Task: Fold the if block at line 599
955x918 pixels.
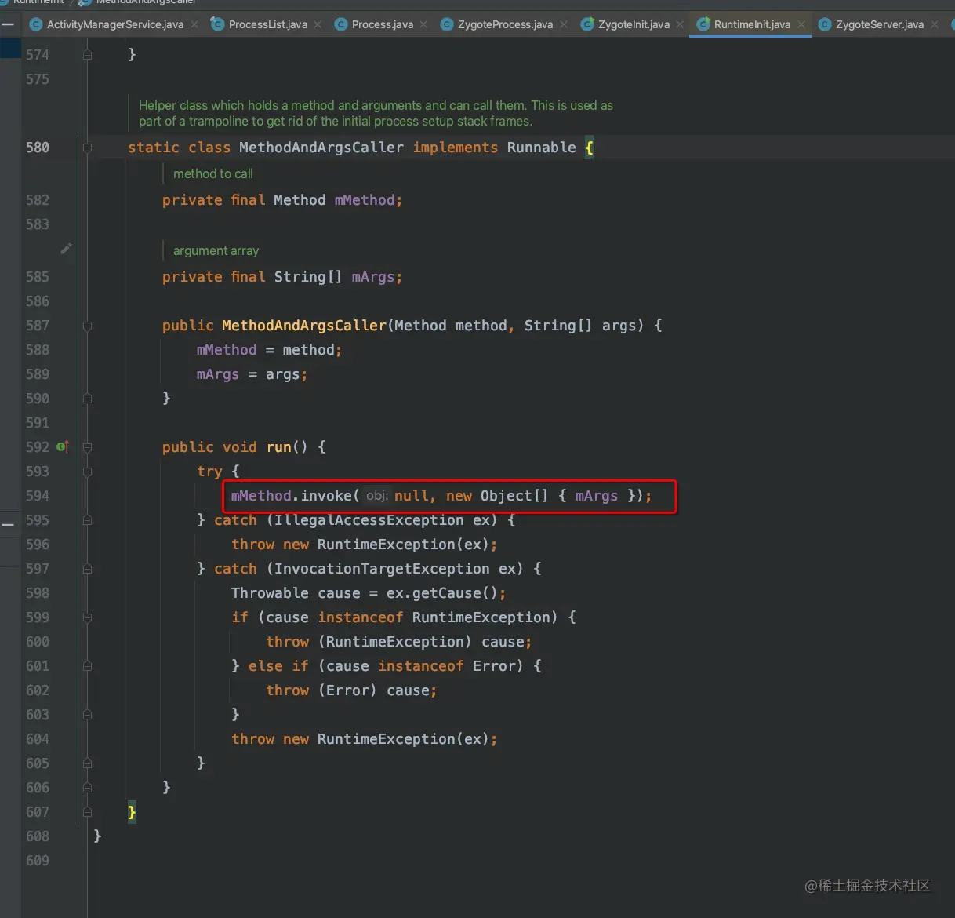Action: (x=87, y=617)
